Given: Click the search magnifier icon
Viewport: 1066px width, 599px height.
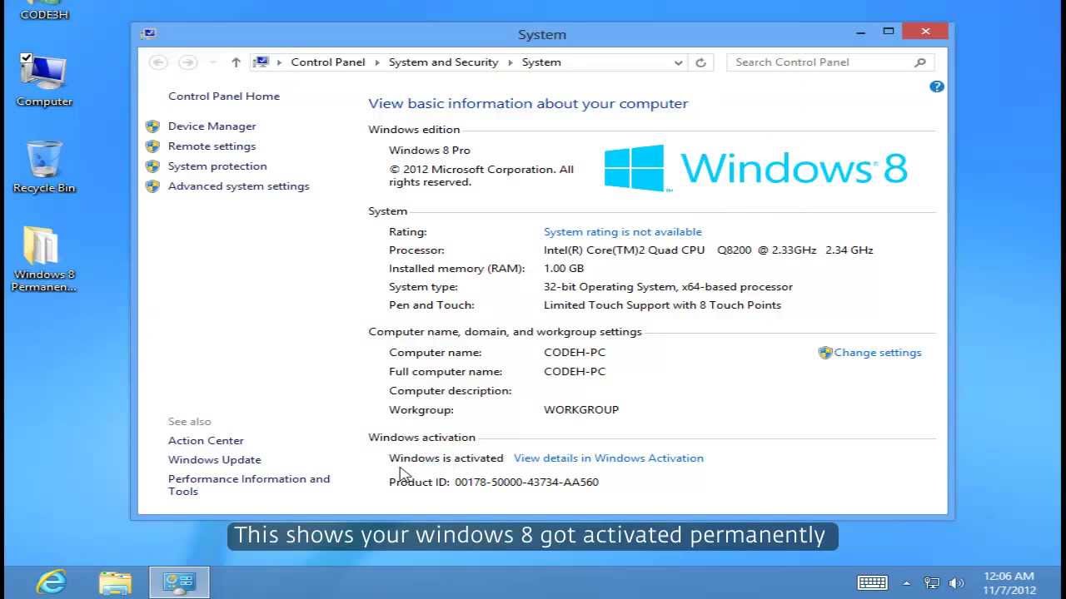Looking at the screenshot, I should click(x=920, y=62).
